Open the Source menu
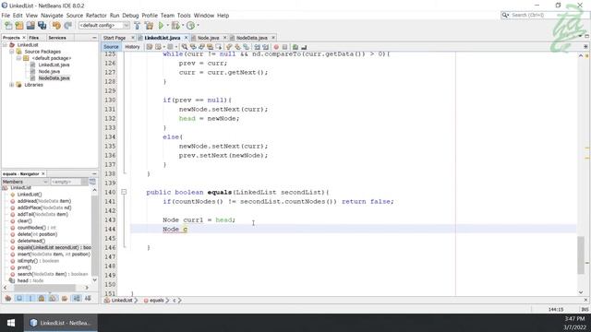The image size is (591, 332). [75, 16]
